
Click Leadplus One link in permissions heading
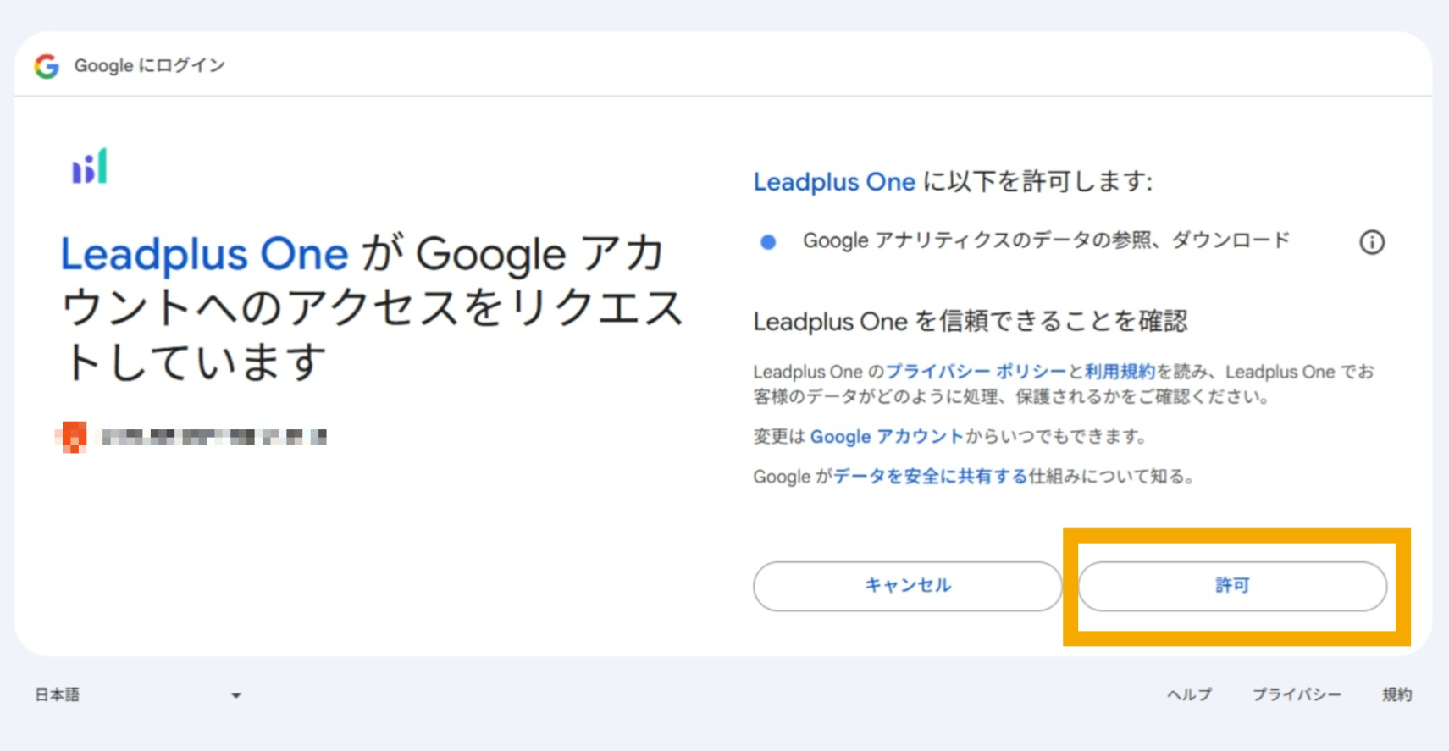tap(834, 182)
